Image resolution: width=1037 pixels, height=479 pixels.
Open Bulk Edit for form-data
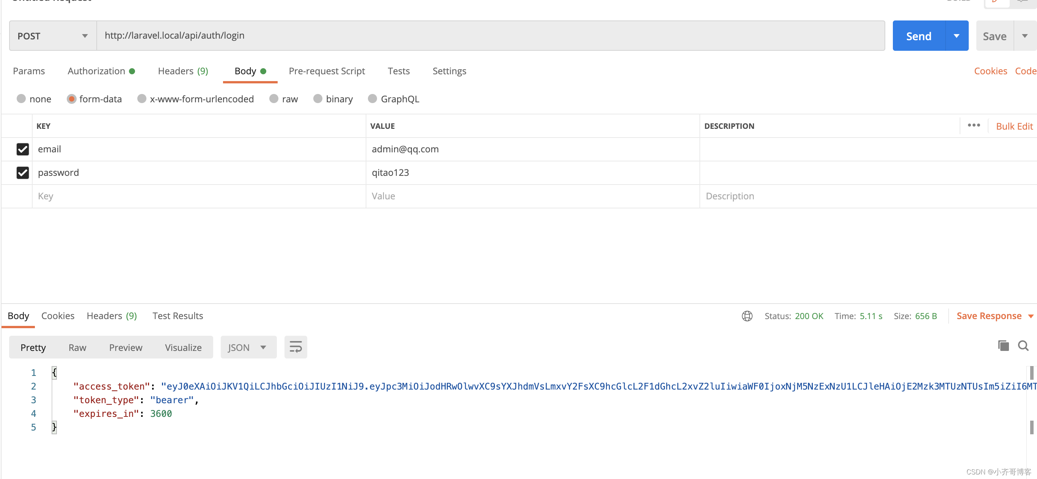point(1014,126)
